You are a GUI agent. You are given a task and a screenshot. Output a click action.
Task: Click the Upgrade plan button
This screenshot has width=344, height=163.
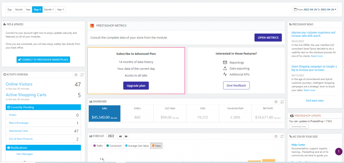point(136,86)
